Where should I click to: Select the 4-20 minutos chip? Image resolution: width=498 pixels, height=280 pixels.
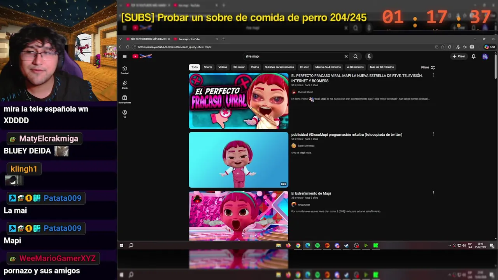(355, 67)
